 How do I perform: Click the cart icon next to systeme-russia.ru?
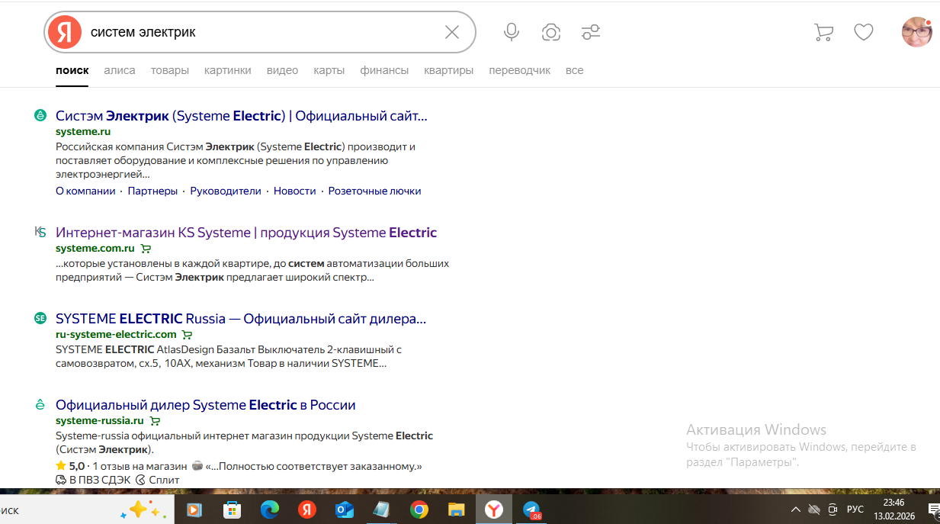click(155, 421)
